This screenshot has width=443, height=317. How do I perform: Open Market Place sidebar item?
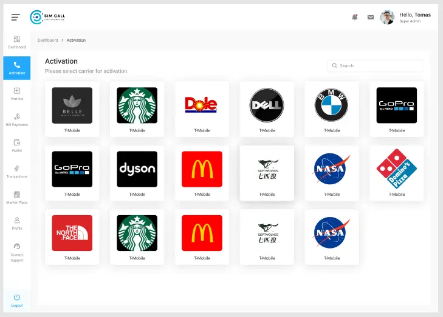[x=16, y=198]
